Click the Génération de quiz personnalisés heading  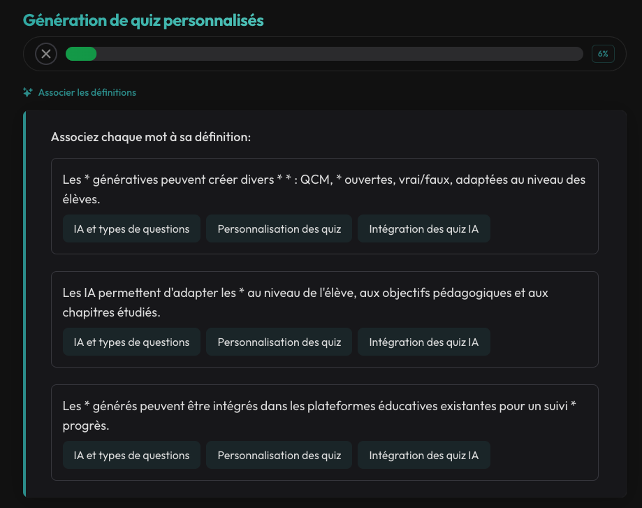pos(143,20)
